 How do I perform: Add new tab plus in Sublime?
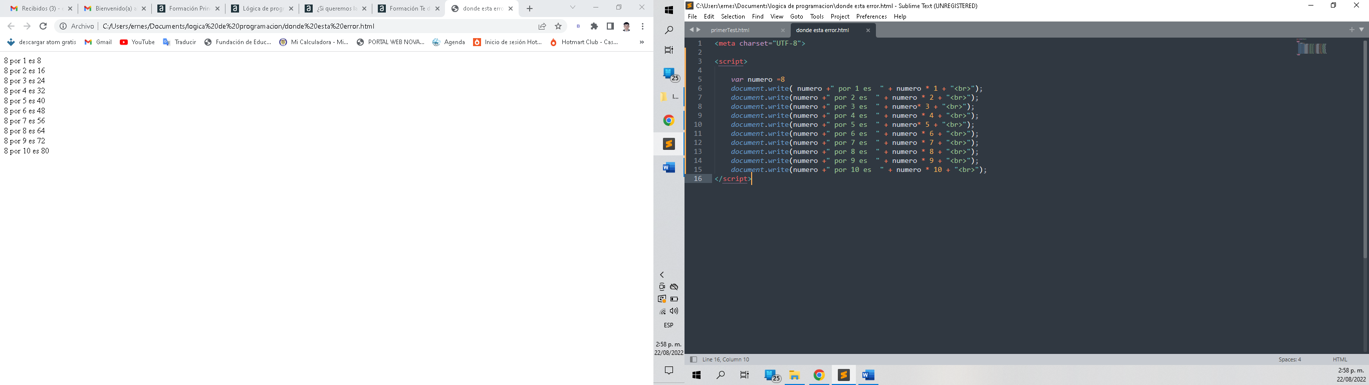click(1351, 30)
